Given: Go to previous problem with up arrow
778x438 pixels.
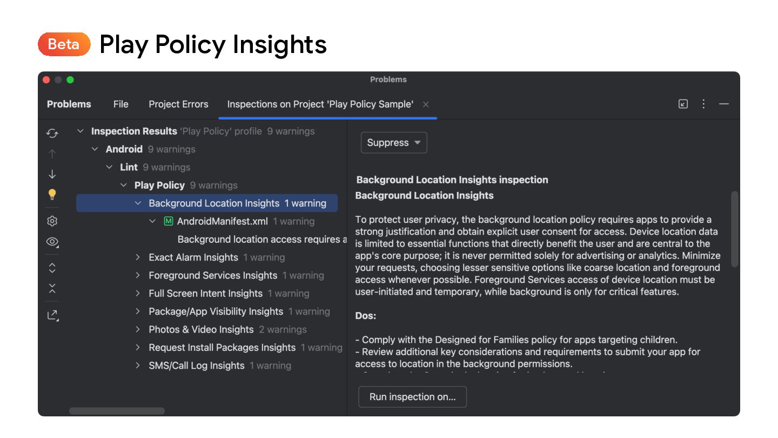Looking at the screenshot, I should point(52,154).
